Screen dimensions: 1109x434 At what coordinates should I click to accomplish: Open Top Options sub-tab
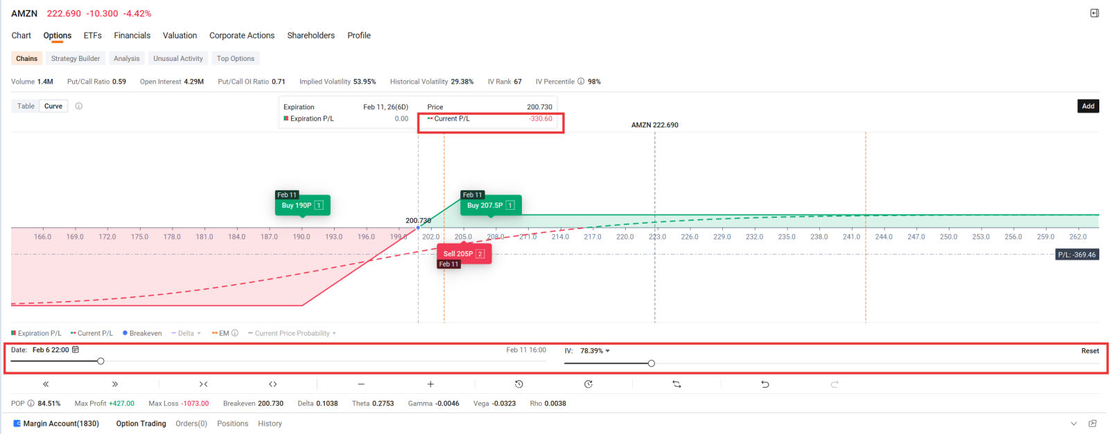coord(236,59)
